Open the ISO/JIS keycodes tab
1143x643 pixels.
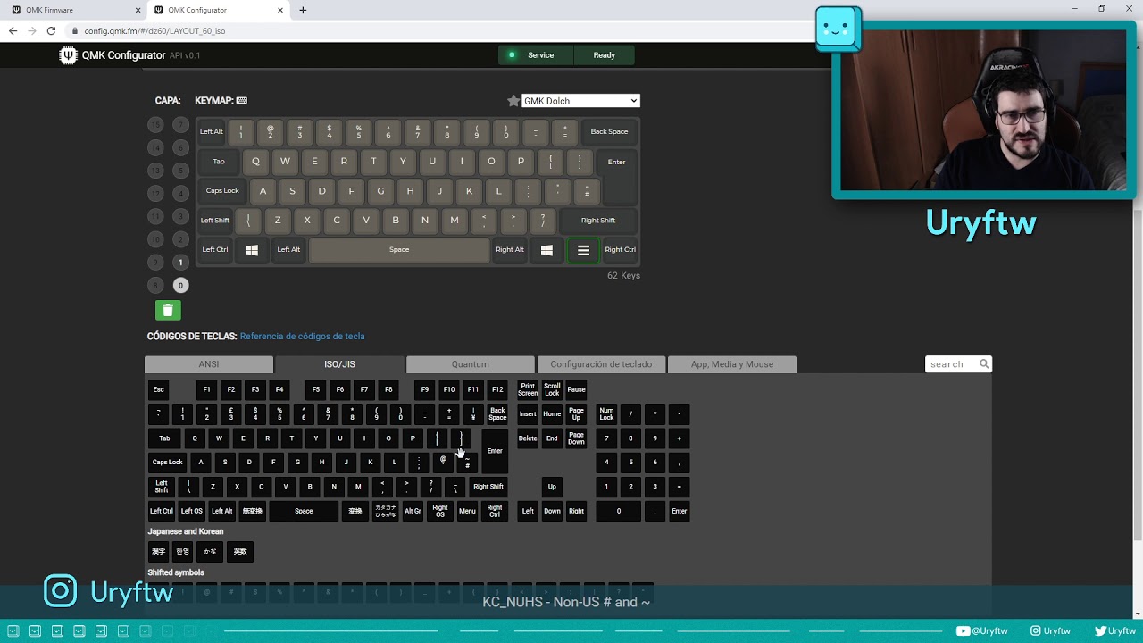[x=339, y=364]
